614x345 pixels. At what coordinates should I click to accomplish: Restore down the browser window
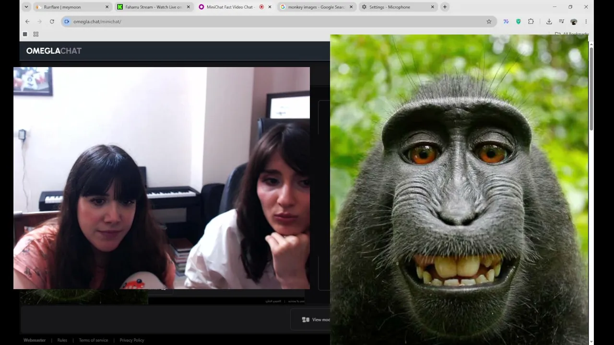[x=570, y=7]
